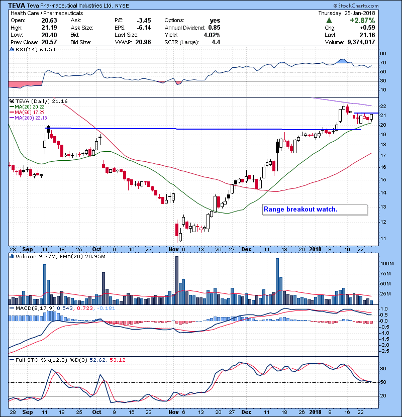Viewport: 402px width, 417px height.
Task: Click the VWAP value 20.96
Action: click(143, 42)
